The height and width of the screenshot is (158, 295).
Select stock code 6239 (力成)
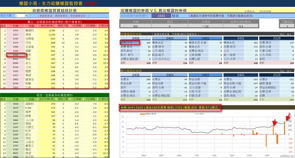[16, 67]
